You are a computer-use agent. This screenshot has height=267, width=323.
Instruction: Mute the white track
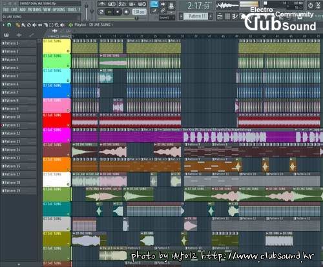pos(68,184)
